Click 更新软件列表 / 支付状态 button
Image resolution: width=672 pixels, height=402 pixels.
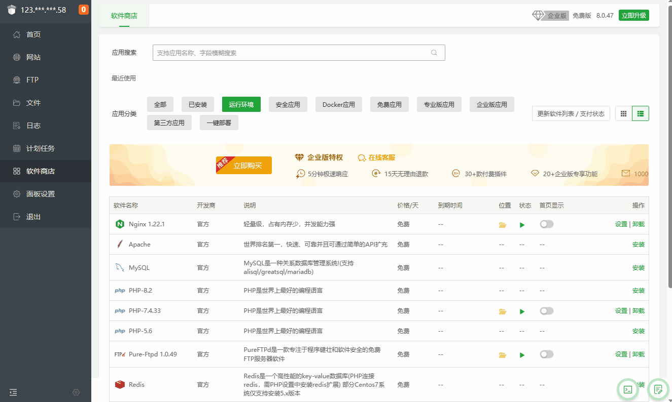(571, 113)
